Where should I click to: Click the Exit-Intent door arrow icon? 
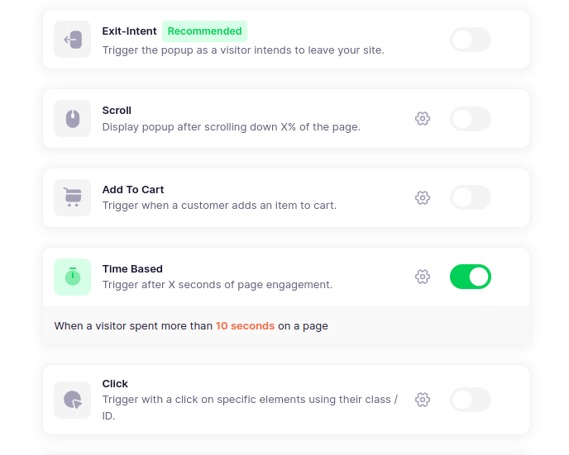point(73,39)
